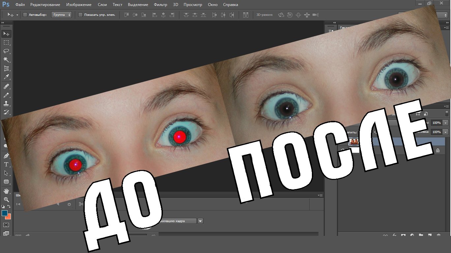Select the Move tool in toolbox
Screen dimensions: 451x253
6,34
